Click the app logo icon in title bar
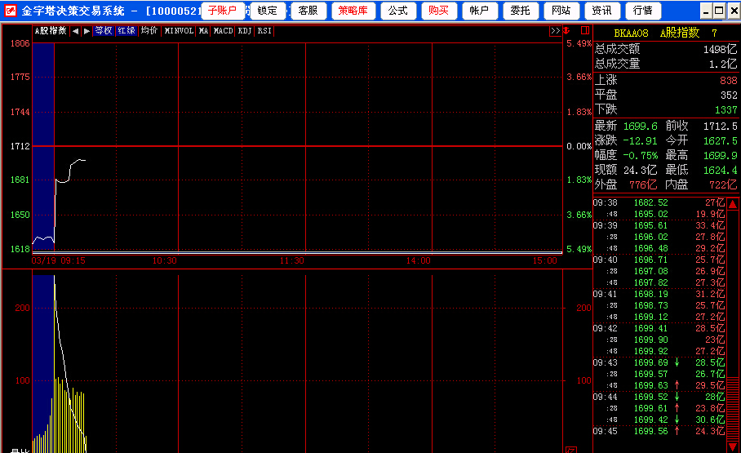 pyautogui.click(x=10, y=11)
